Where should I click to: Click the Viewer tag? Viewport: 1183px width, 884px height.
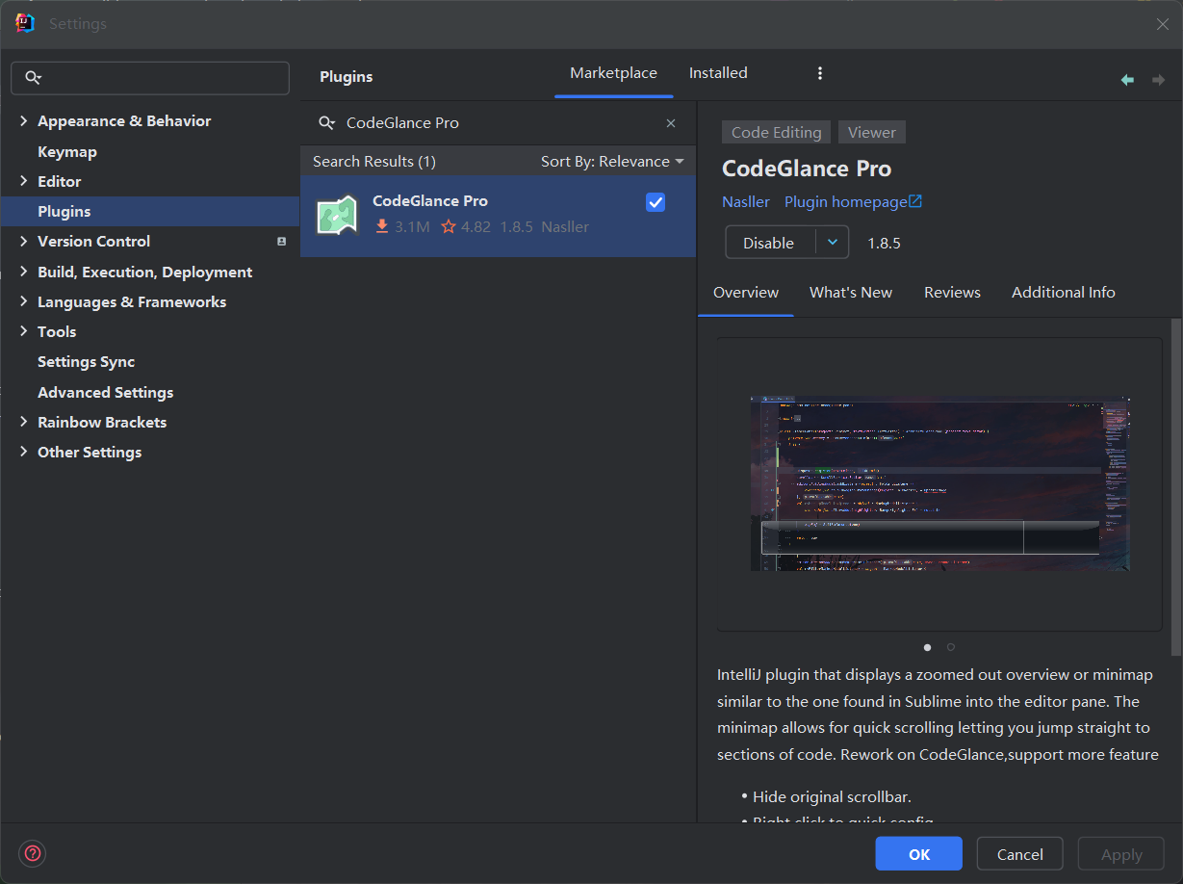click(x=872, y=133)
